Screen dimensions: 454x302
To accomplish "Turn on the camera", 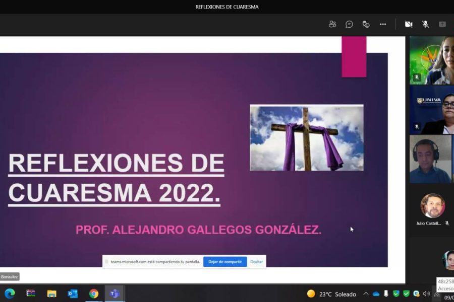I will (409, 24).
